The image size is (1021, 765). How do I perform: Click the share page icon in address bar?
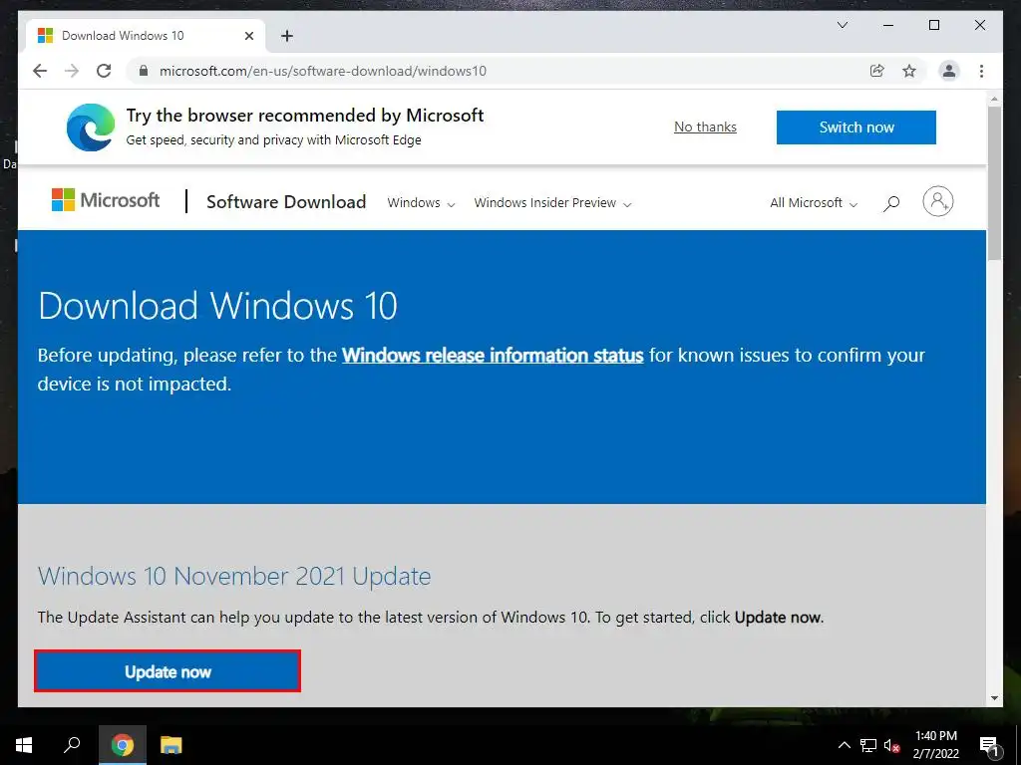coord(877,71)
